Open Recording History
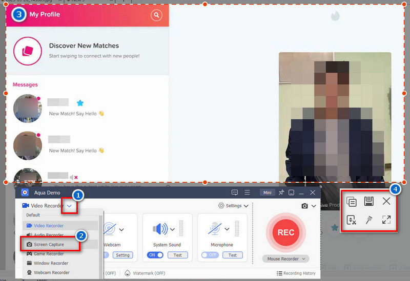This screenshot has height=281, width=410. point(296,273)
